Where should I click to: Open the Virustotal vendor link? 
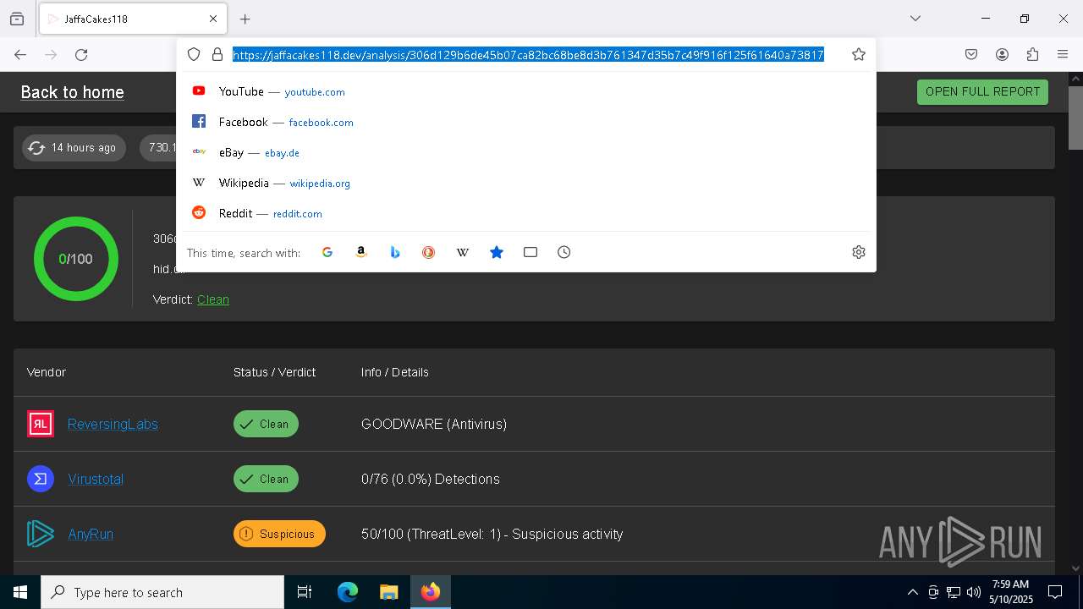pos(96,479)
